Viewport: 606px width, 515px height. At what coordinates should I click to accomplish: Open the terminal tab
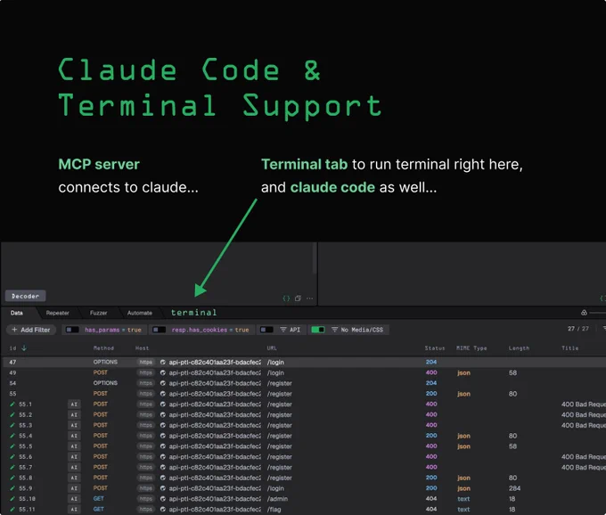coord(194,313)
